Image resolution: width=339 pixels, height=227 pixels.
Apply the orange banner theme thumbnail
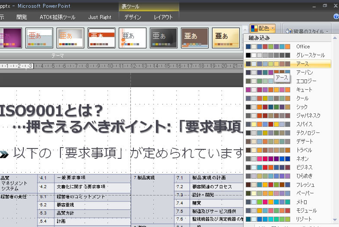point(101,38)
